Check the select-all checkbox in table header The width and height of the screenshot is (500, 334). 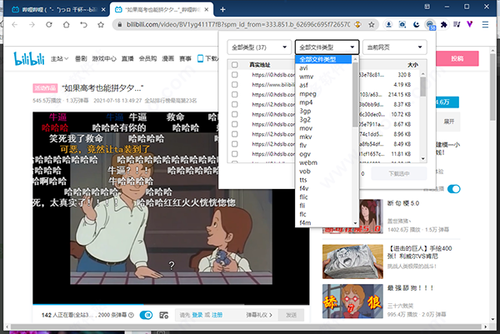click(x=235, y=65)
